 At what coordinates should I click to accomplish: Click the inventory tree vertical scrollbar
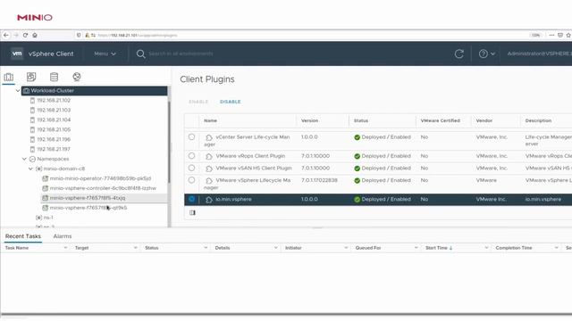(x=169, y=142)
